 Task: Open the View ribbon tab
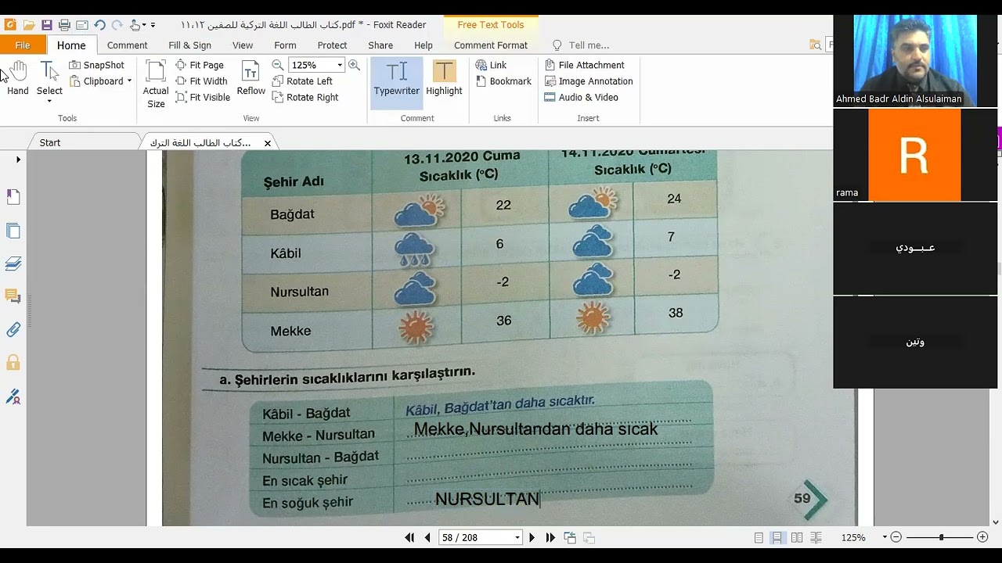243,45
